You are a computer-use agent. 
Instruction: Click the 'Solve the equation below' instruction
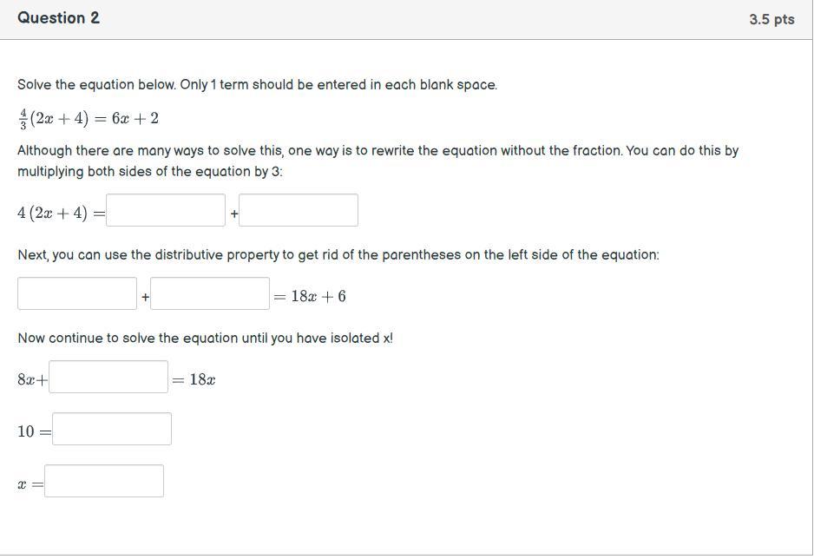click(258, 84)
